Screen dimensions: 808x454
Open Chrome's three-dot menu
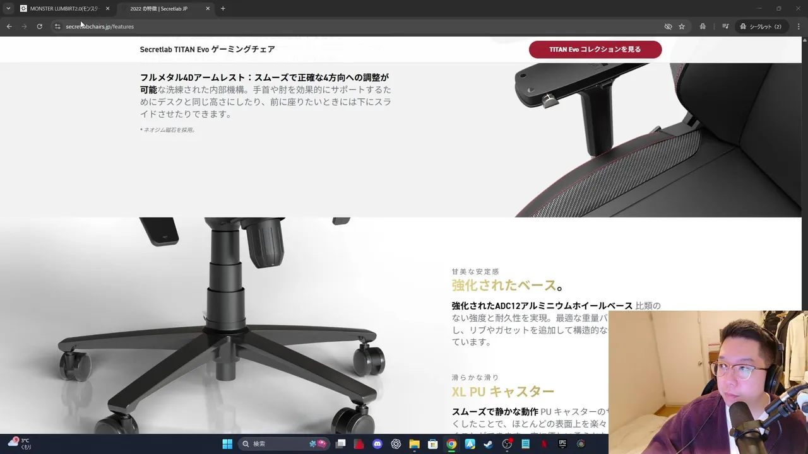[x=799, y=26]
